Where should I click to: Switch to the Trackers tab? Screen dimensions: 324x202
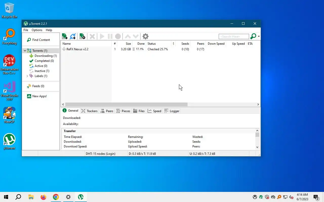pyautogui.click(x=89, y=111)
